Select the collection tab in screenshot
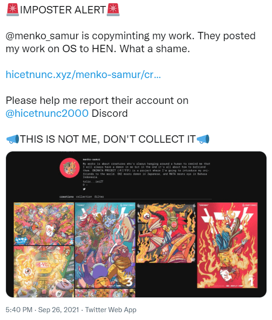The width and height of the screenshot is (272, 320). tap(84, 197)
